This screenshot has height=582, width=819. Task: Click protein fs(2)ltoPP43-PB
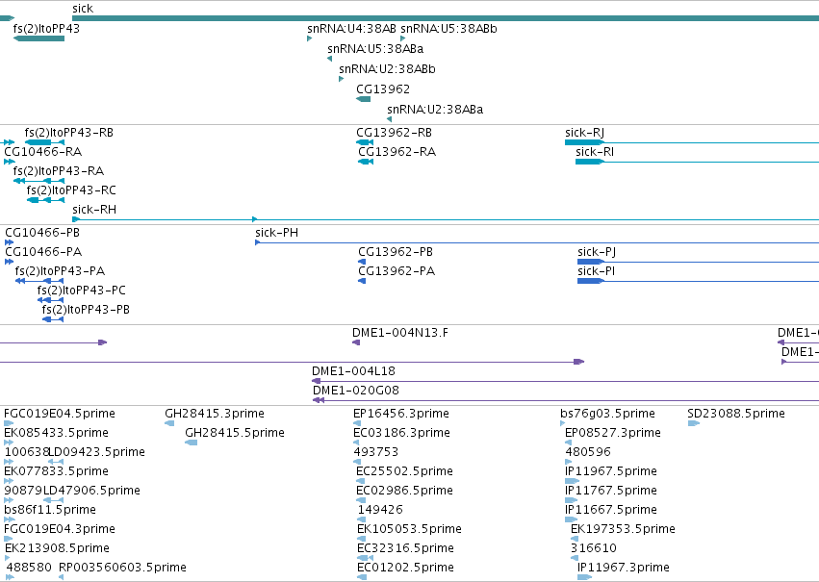click(x=86, y=310)
